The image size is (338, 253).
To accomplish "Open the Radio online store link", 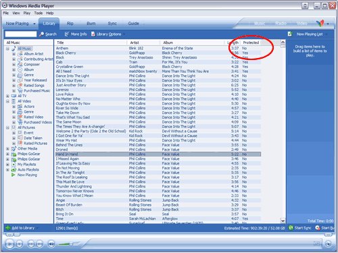I will coord(281,24).
